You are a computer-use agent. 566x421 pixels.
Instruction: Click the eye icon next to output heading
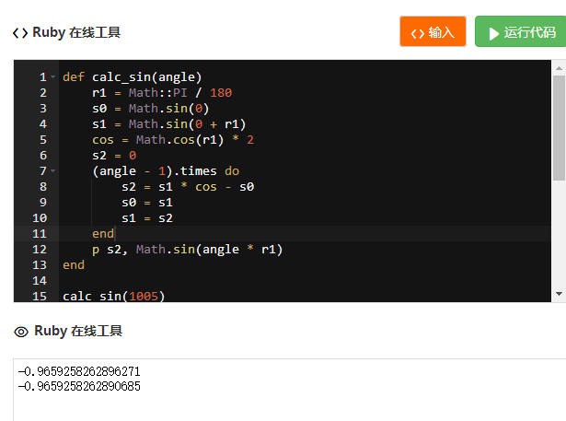point(21,332)
